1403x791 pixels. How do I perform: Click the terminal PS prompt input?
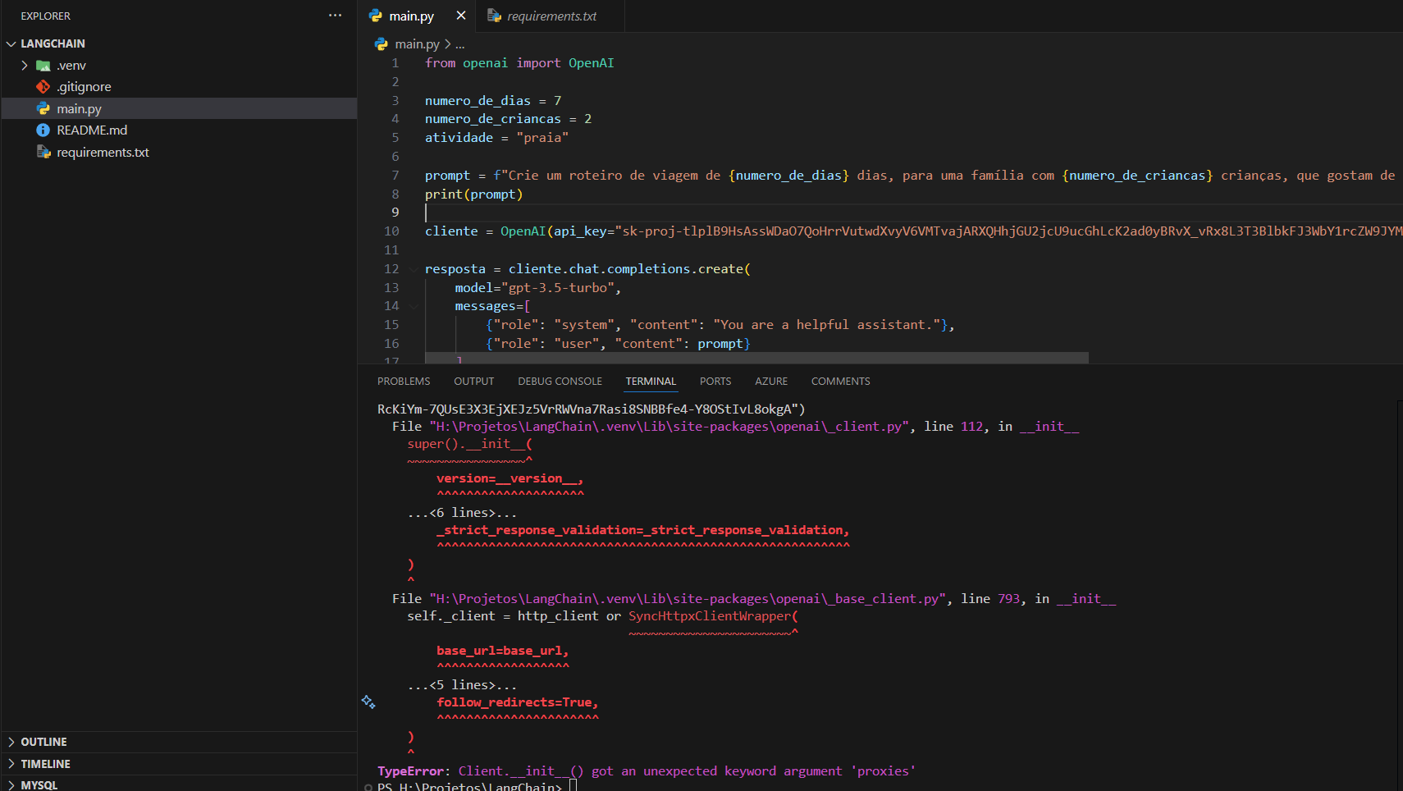tap(574, 786)
